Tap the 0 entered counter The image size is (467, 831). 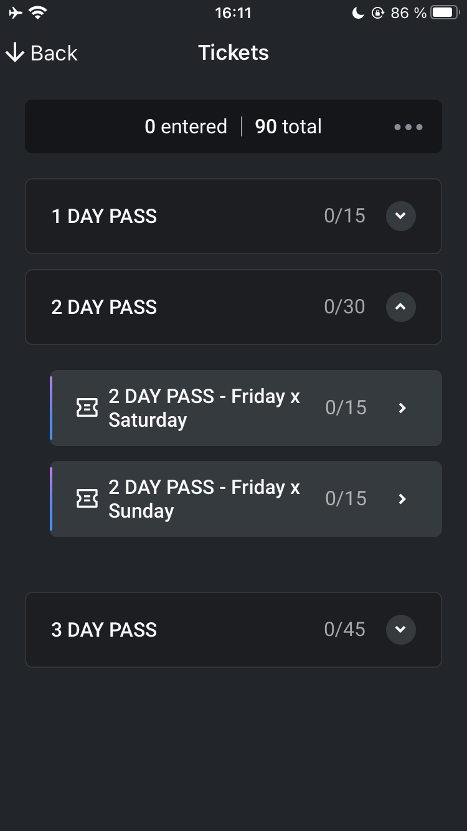point(186,126)
